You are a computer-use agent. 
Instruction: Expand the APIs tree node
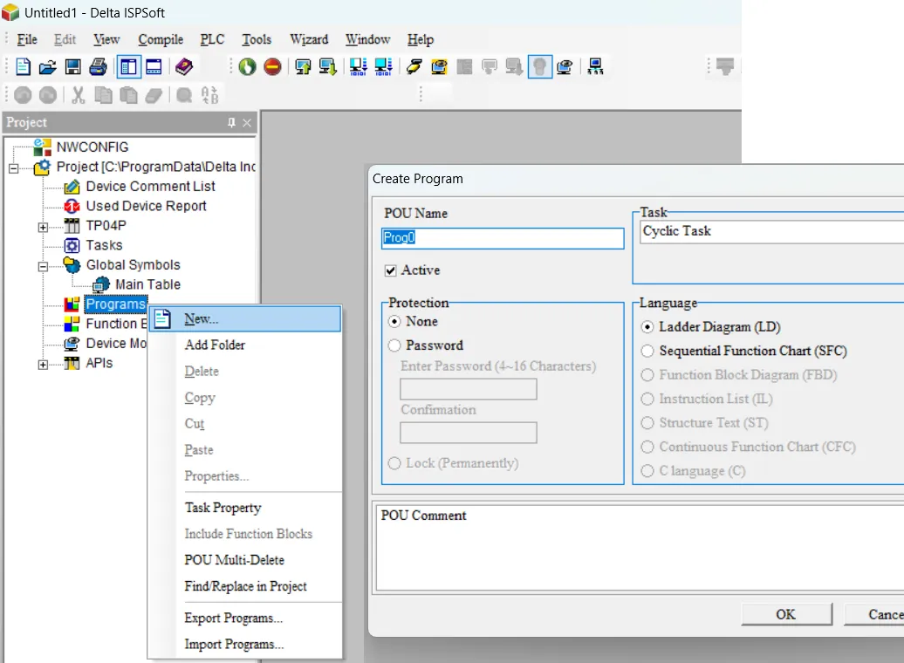[x=44, y=365]
